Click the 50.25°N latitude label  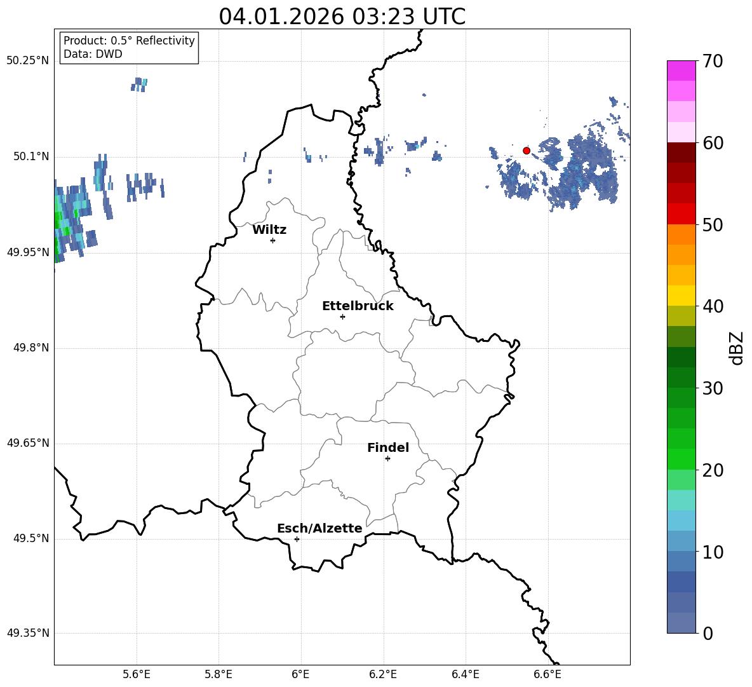point(28,61)
